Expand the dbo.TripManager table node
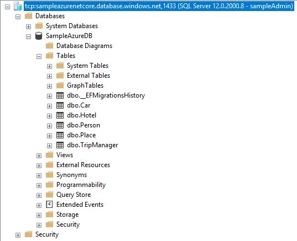 [49, 146]
